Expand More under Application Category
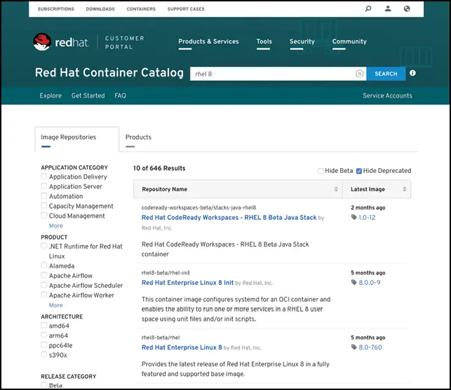Screen dimensions: 451x390 click(x=55, y=226)
